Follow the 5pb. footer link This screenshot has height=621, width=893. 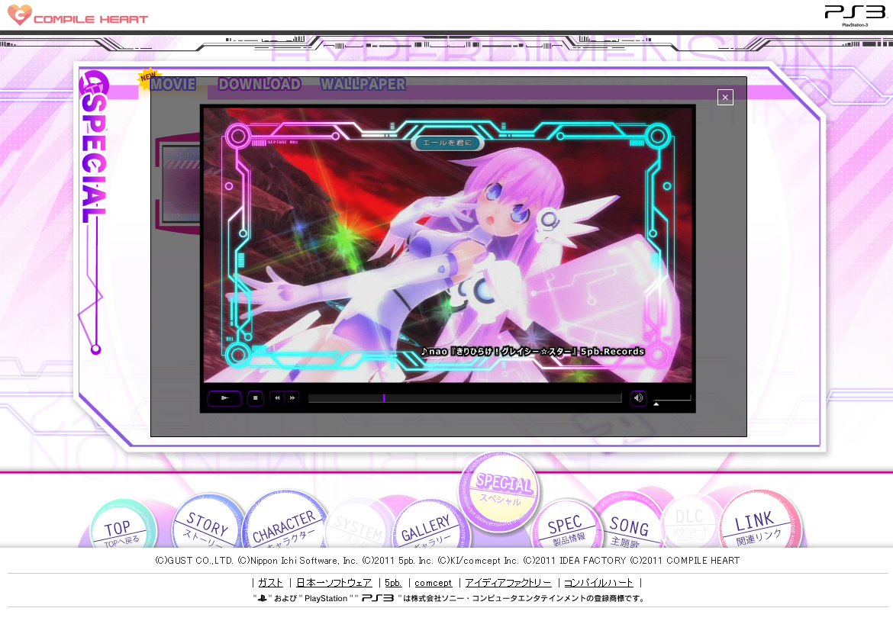pos(393,582)
